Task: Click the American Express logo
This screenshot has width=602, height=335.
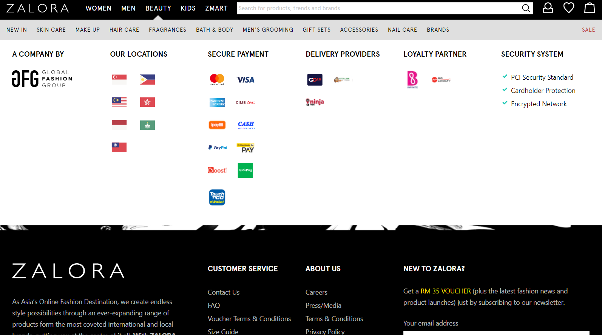Action: coord(217,102)
